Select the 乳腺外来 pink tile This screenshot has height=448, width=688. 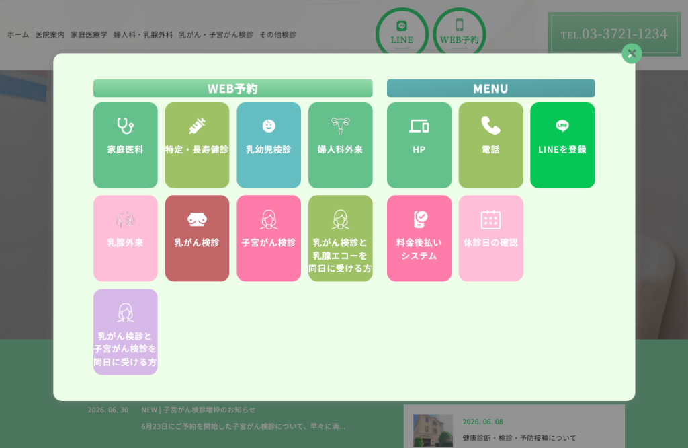coord(126,239)
